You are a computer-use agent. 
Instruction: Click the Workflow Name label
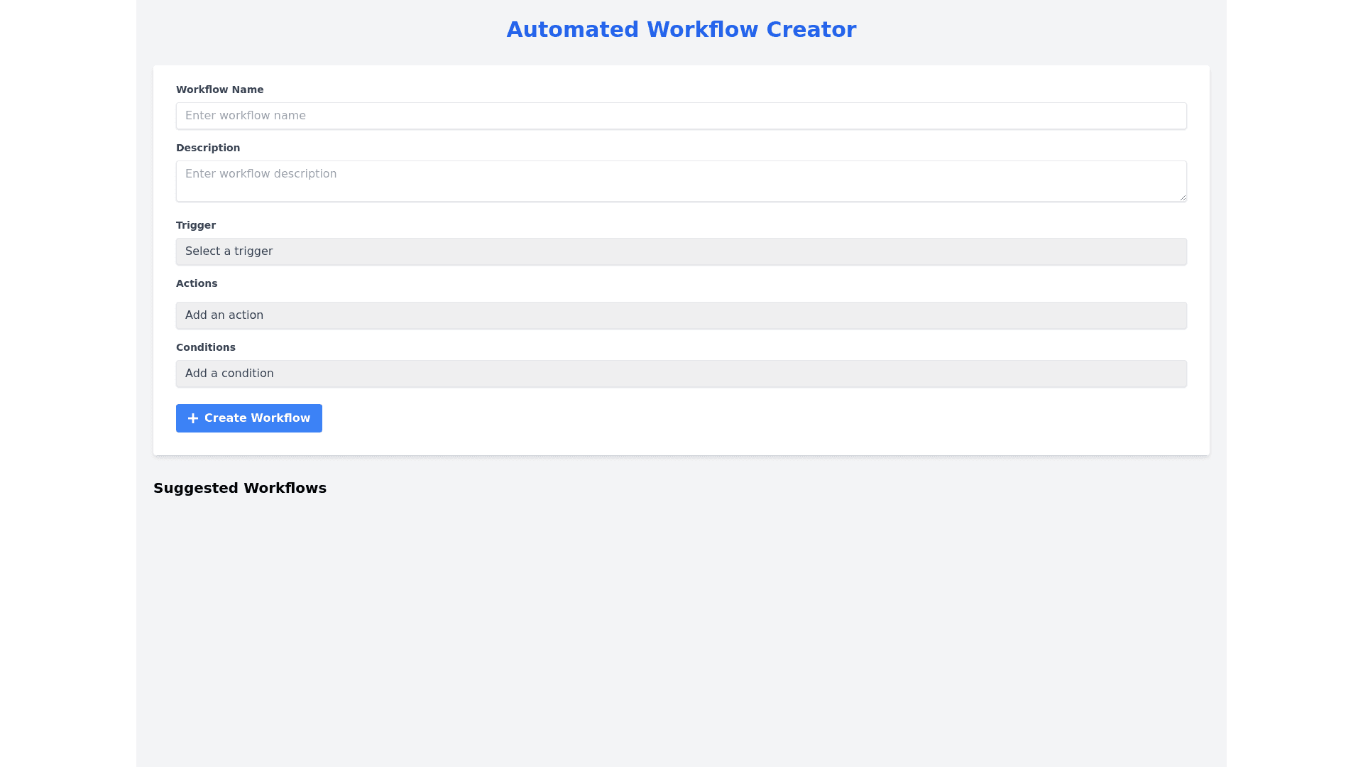(x=219, y=89)
